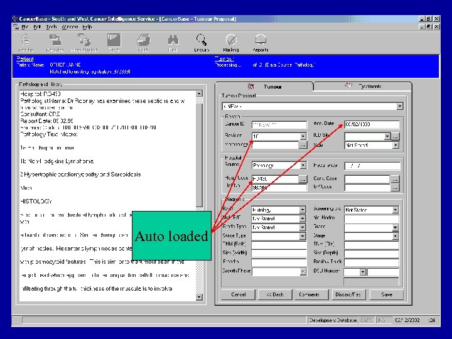The width and height of the screenshot is (452, 339).
Task: Click into the Size (Width) field
Action: point(279,254)
